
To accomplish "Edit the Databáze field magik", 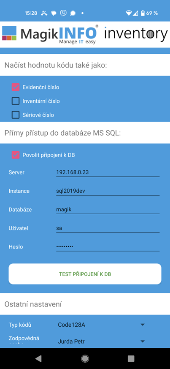I will coord(108,210).
